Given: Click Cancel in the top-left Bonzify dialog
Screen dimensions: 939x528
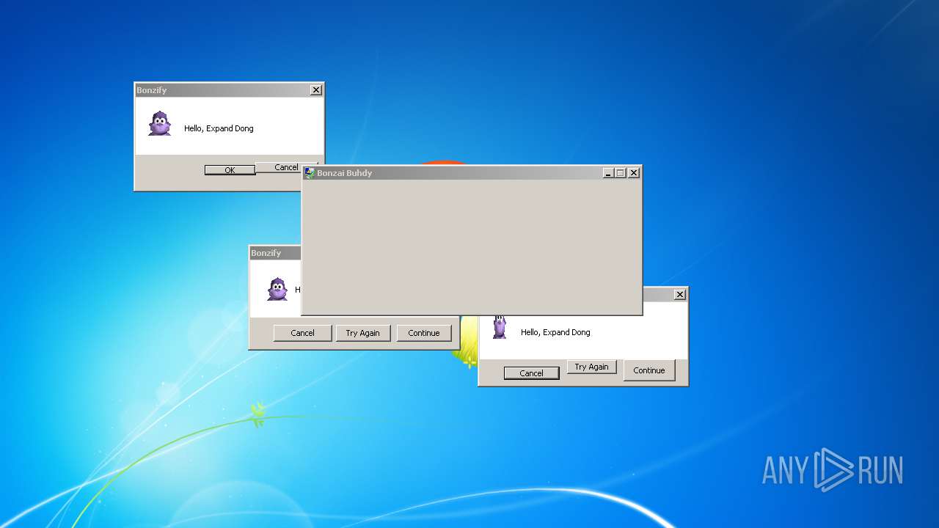Looking at the screenshot, I should [x=286, y=167].
